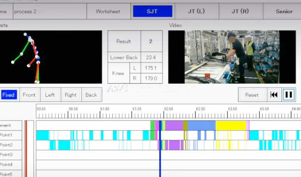Pause the video playback
301x177 pixels.
(289, 95)
